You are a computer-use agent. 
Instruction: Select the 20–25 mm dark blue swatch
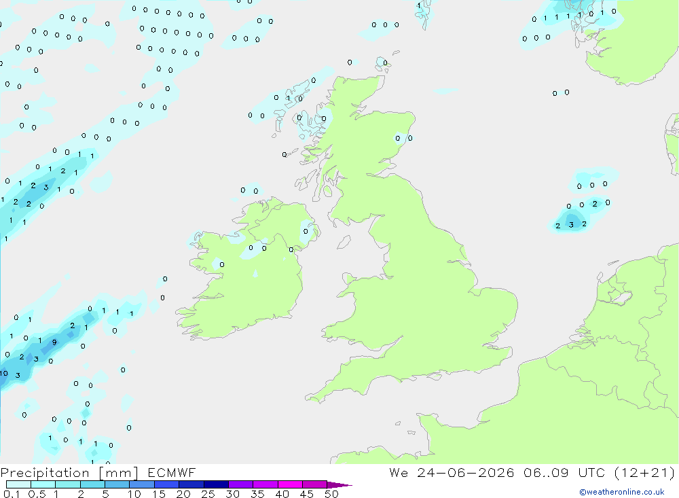[191, 484]
